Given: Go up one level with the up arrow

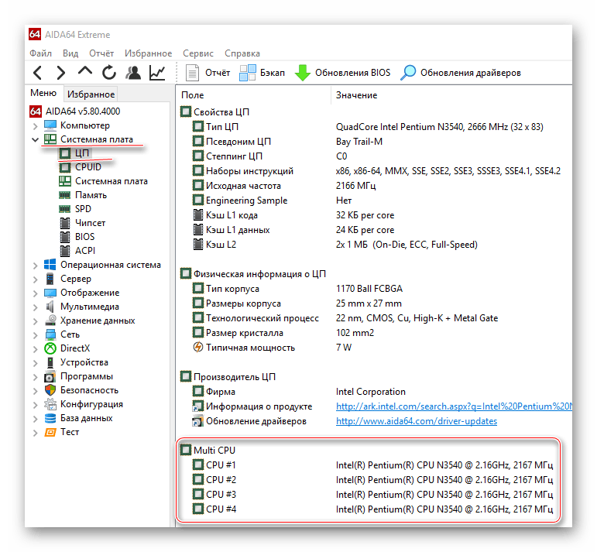Looking at the screenshot, I should [85, 70].
